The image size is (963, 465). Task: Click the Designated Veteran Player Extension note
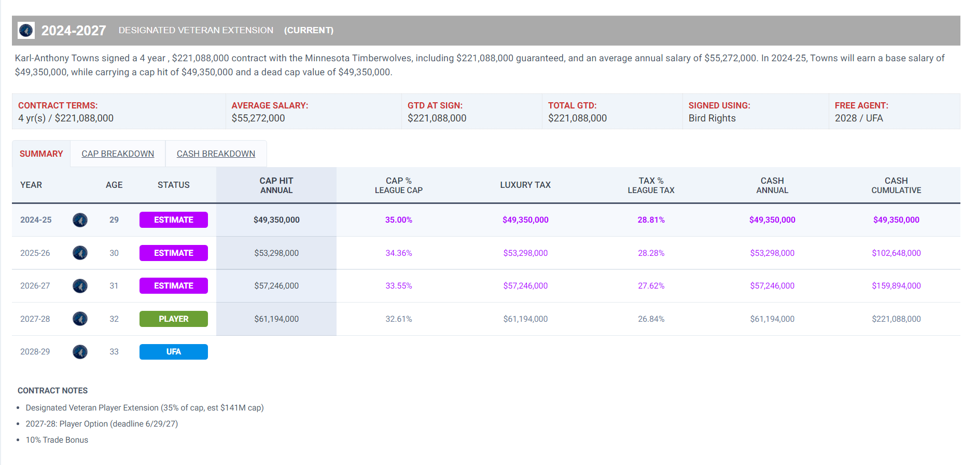coord(145,408)
